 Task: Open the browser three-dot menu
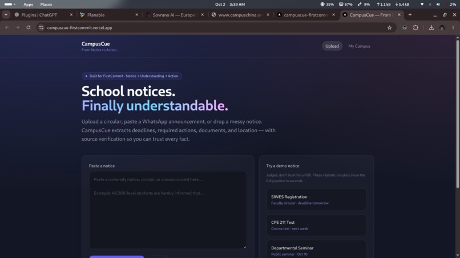453,27
